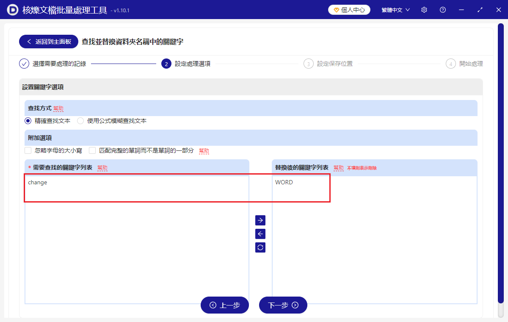Click the left-arrow transfer icon between lists
Viewport: 508px width, 322px height.
click(x=260, y=234)
